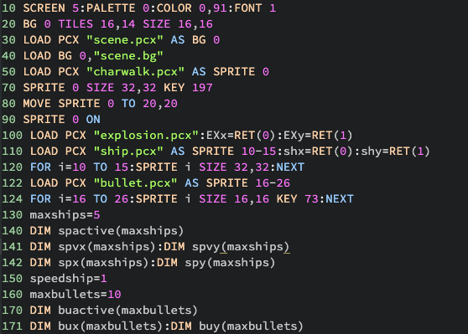
Task: Click the NEXT keyword on line 120
Action: [290, 167]
